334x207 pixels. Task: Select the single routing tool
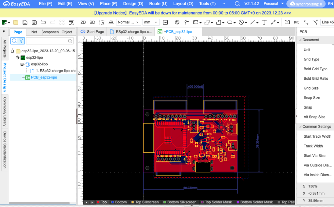(306, 22)
